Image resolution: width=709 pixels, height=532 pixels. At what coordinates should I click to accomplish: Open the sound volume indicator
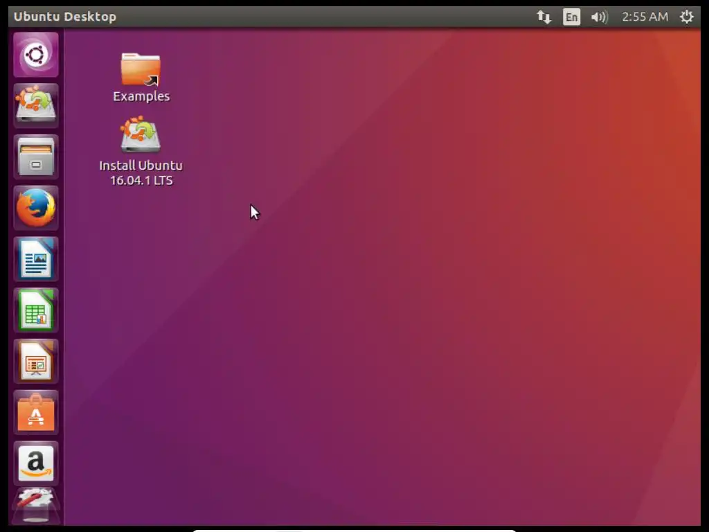point(599,17)
